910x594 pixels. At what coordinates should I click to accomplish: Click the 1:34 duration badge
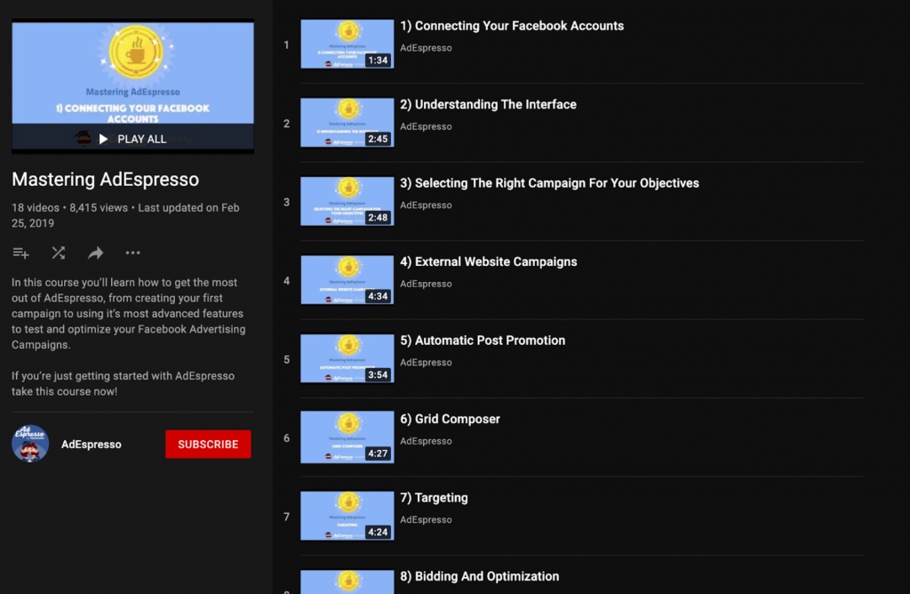pos(378,60)
